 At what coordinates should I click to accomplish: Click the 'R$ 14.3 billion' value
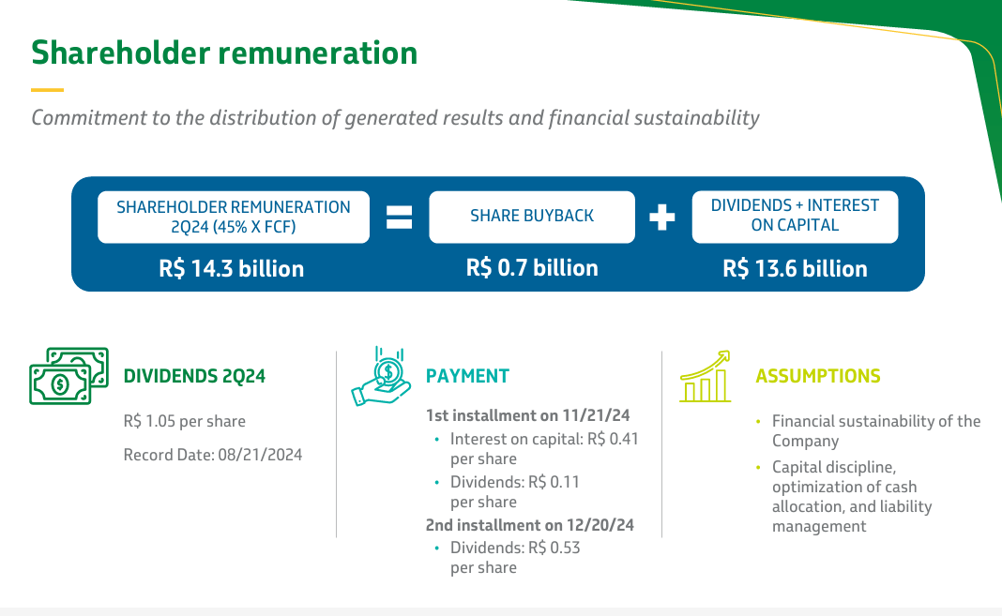(x=232, y=269)
